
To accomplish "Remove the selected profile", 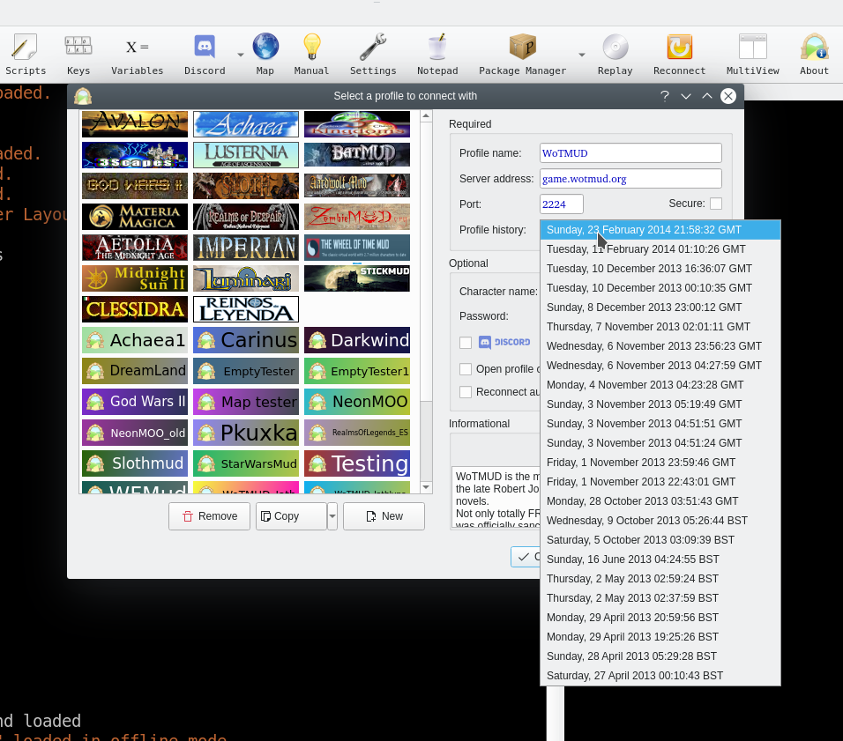I will tap(209, 516).
